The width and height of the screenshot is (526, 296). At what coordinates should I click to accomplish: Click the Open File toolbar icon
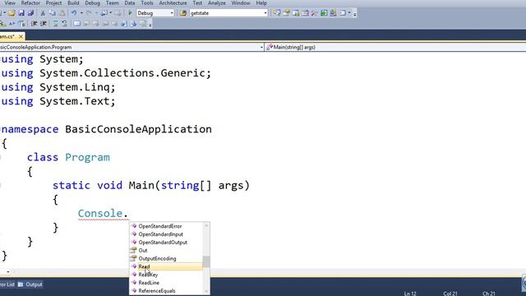pyautogui.click(x=12, y=13)
